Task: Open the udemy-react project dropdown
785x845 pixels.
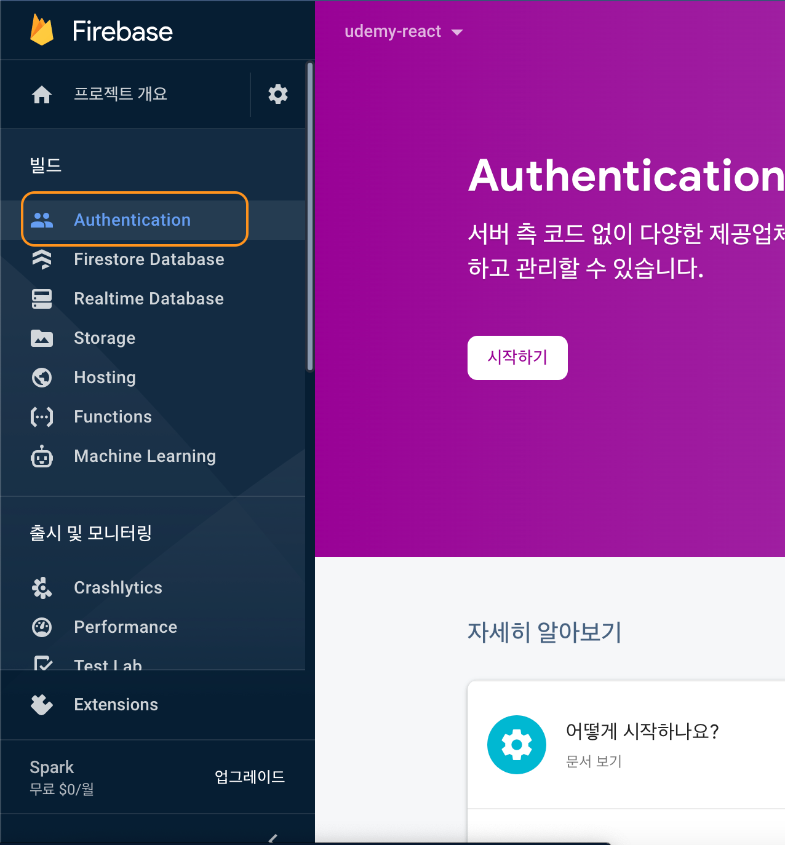Action: pos(404,31)
